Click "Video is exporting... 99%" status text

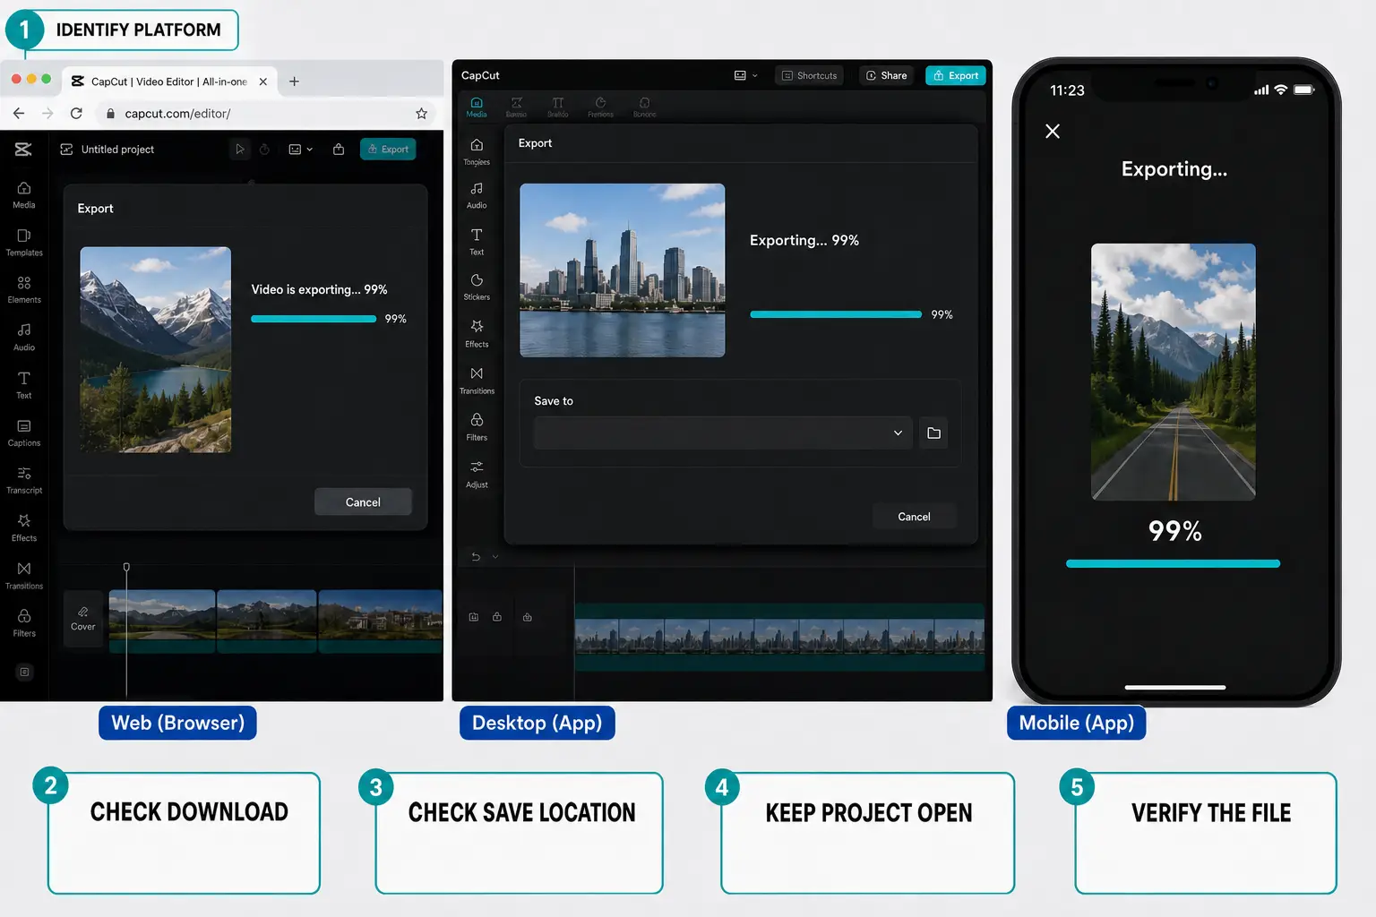(x=319, y=289)
